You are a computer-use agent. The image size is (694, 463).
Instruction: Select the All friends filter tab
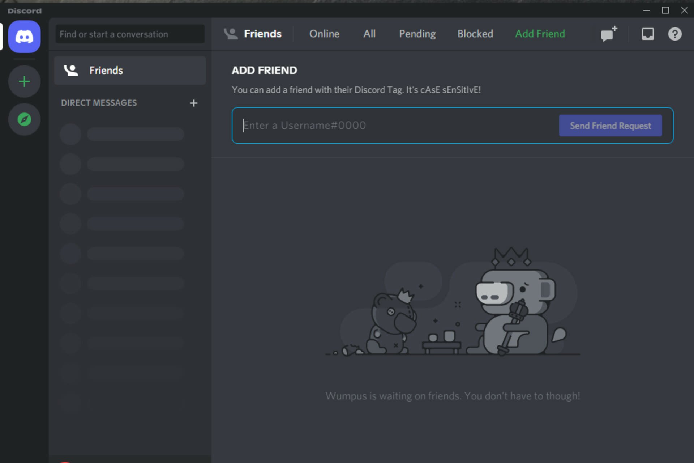pyautogui.click(x=369, y=33)
